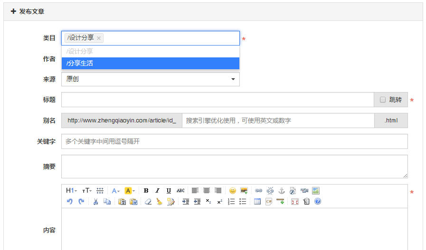This screenshot has height=250, width=426.
Task: Toggle fullscreen editor mode
Action: [295, 202]
